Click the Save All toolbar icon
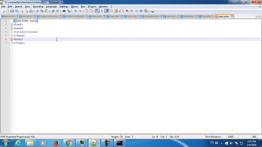The width and height of the screenshot is (262, 147). point(17,11)
